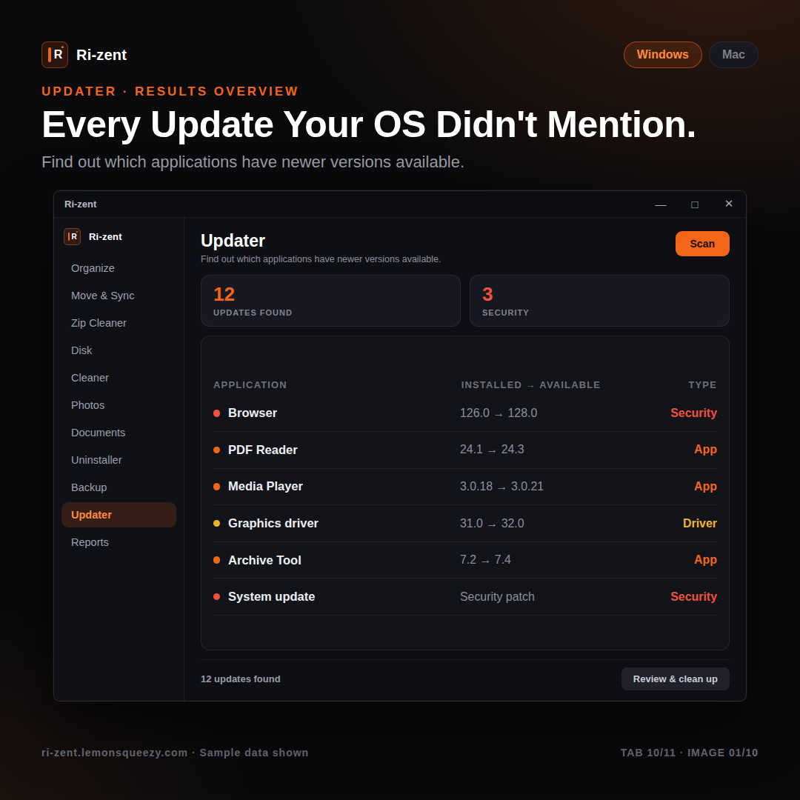Select the PDF Reader application name
Image resolution: width=800 pixels, height=800 pixels.
pyautogui.click(x=263, y=450)
